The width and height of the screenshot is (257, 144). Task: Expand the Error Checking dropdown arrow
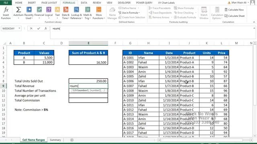[x=196, y=13]
